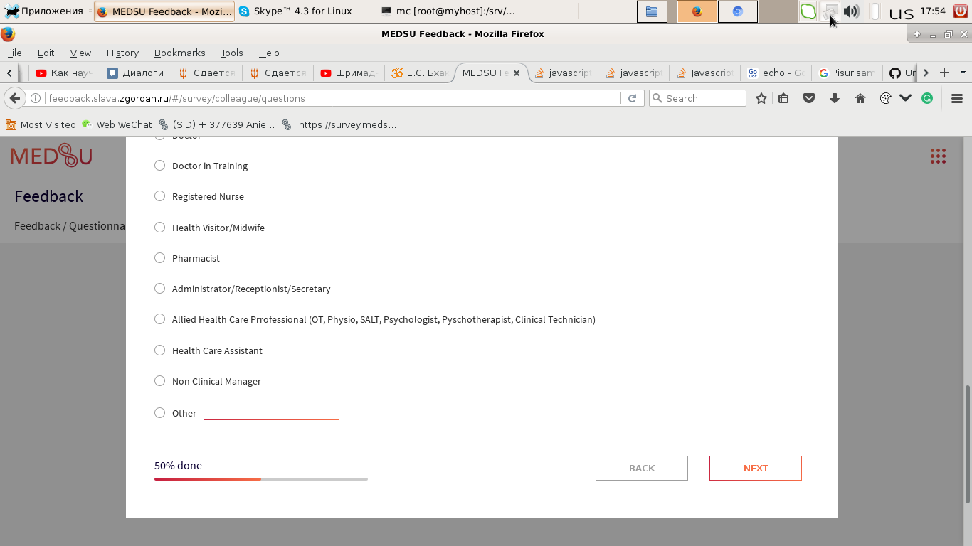Go back with the Firefox back arrow
The width and height of the screenshot is (972, 546).
[x=15, y=98]
